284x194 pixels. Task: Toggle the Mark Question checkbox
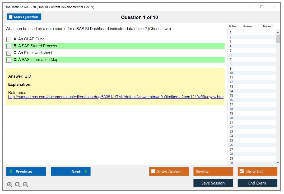tap(11, 17)
